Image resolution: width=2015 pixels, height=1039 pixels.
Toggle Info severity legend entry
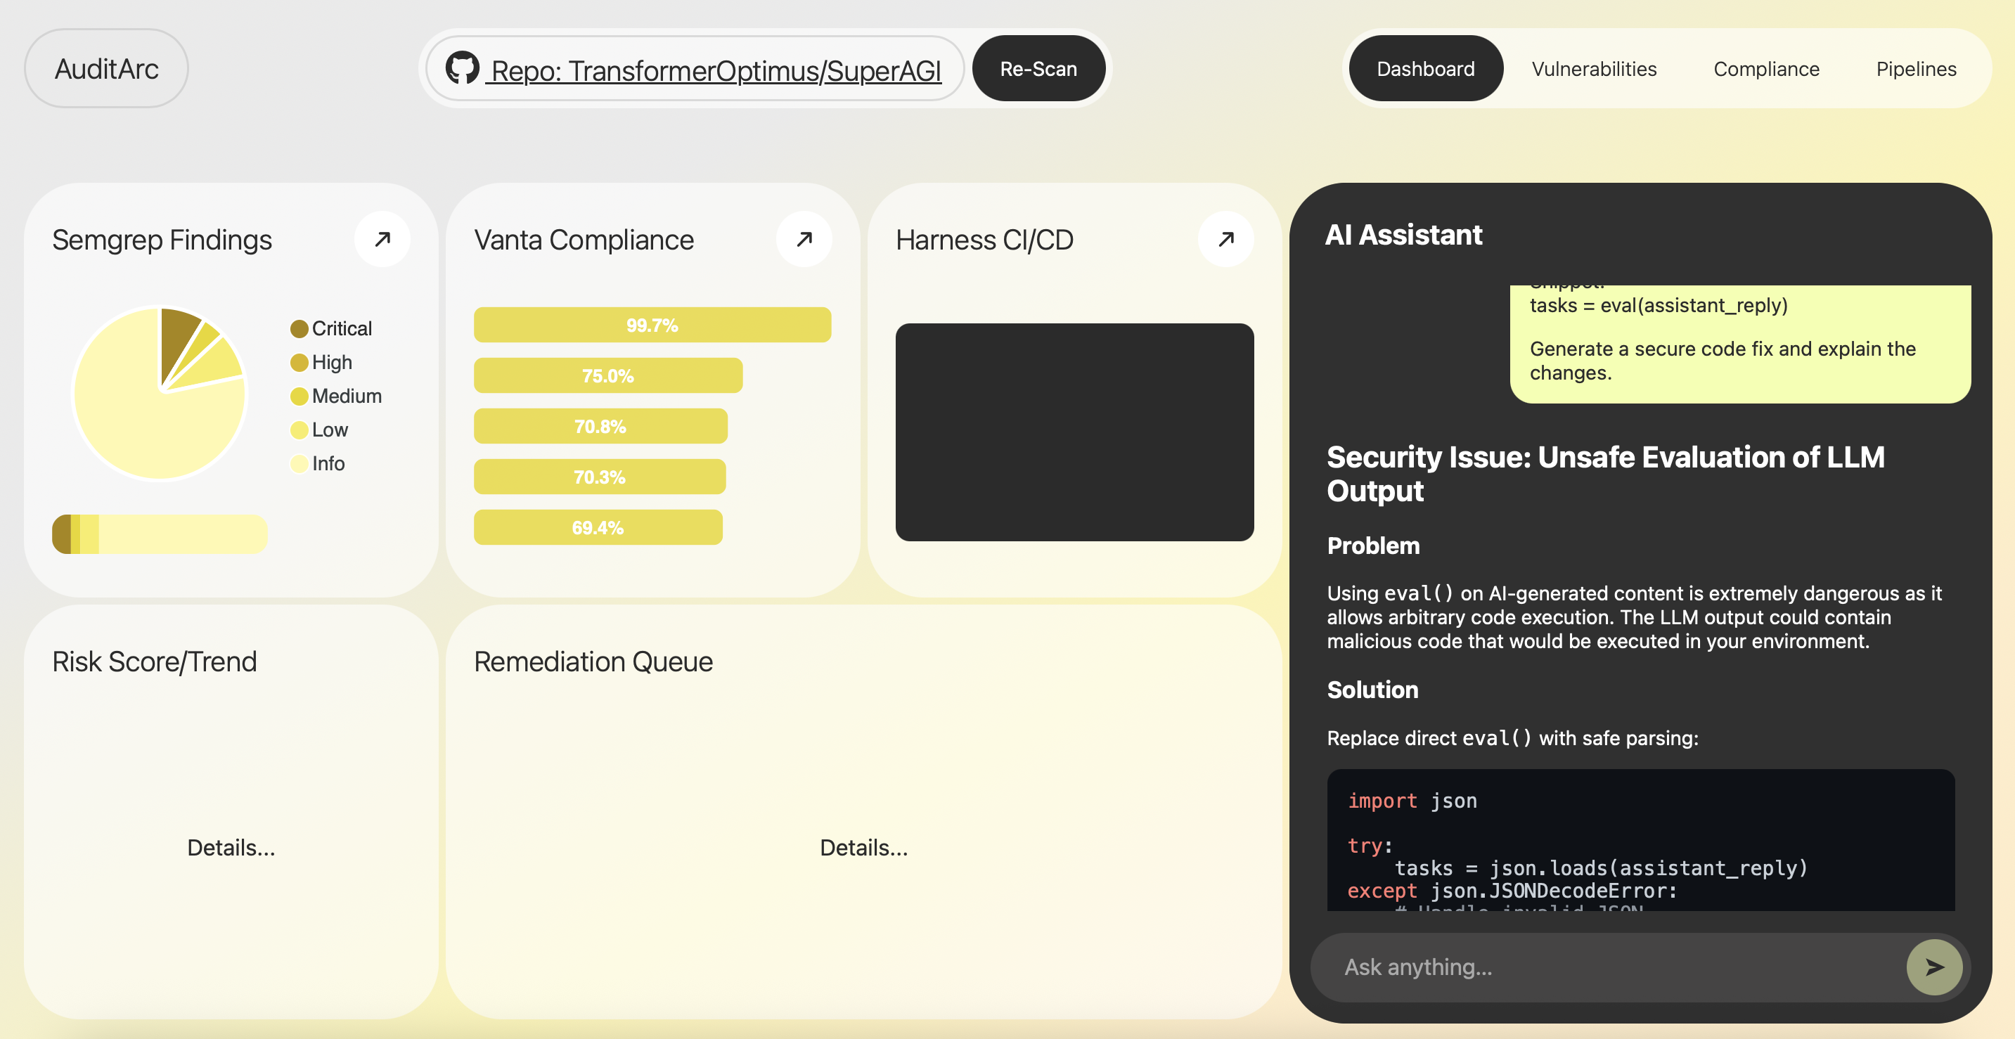click(x=327, y=463)
